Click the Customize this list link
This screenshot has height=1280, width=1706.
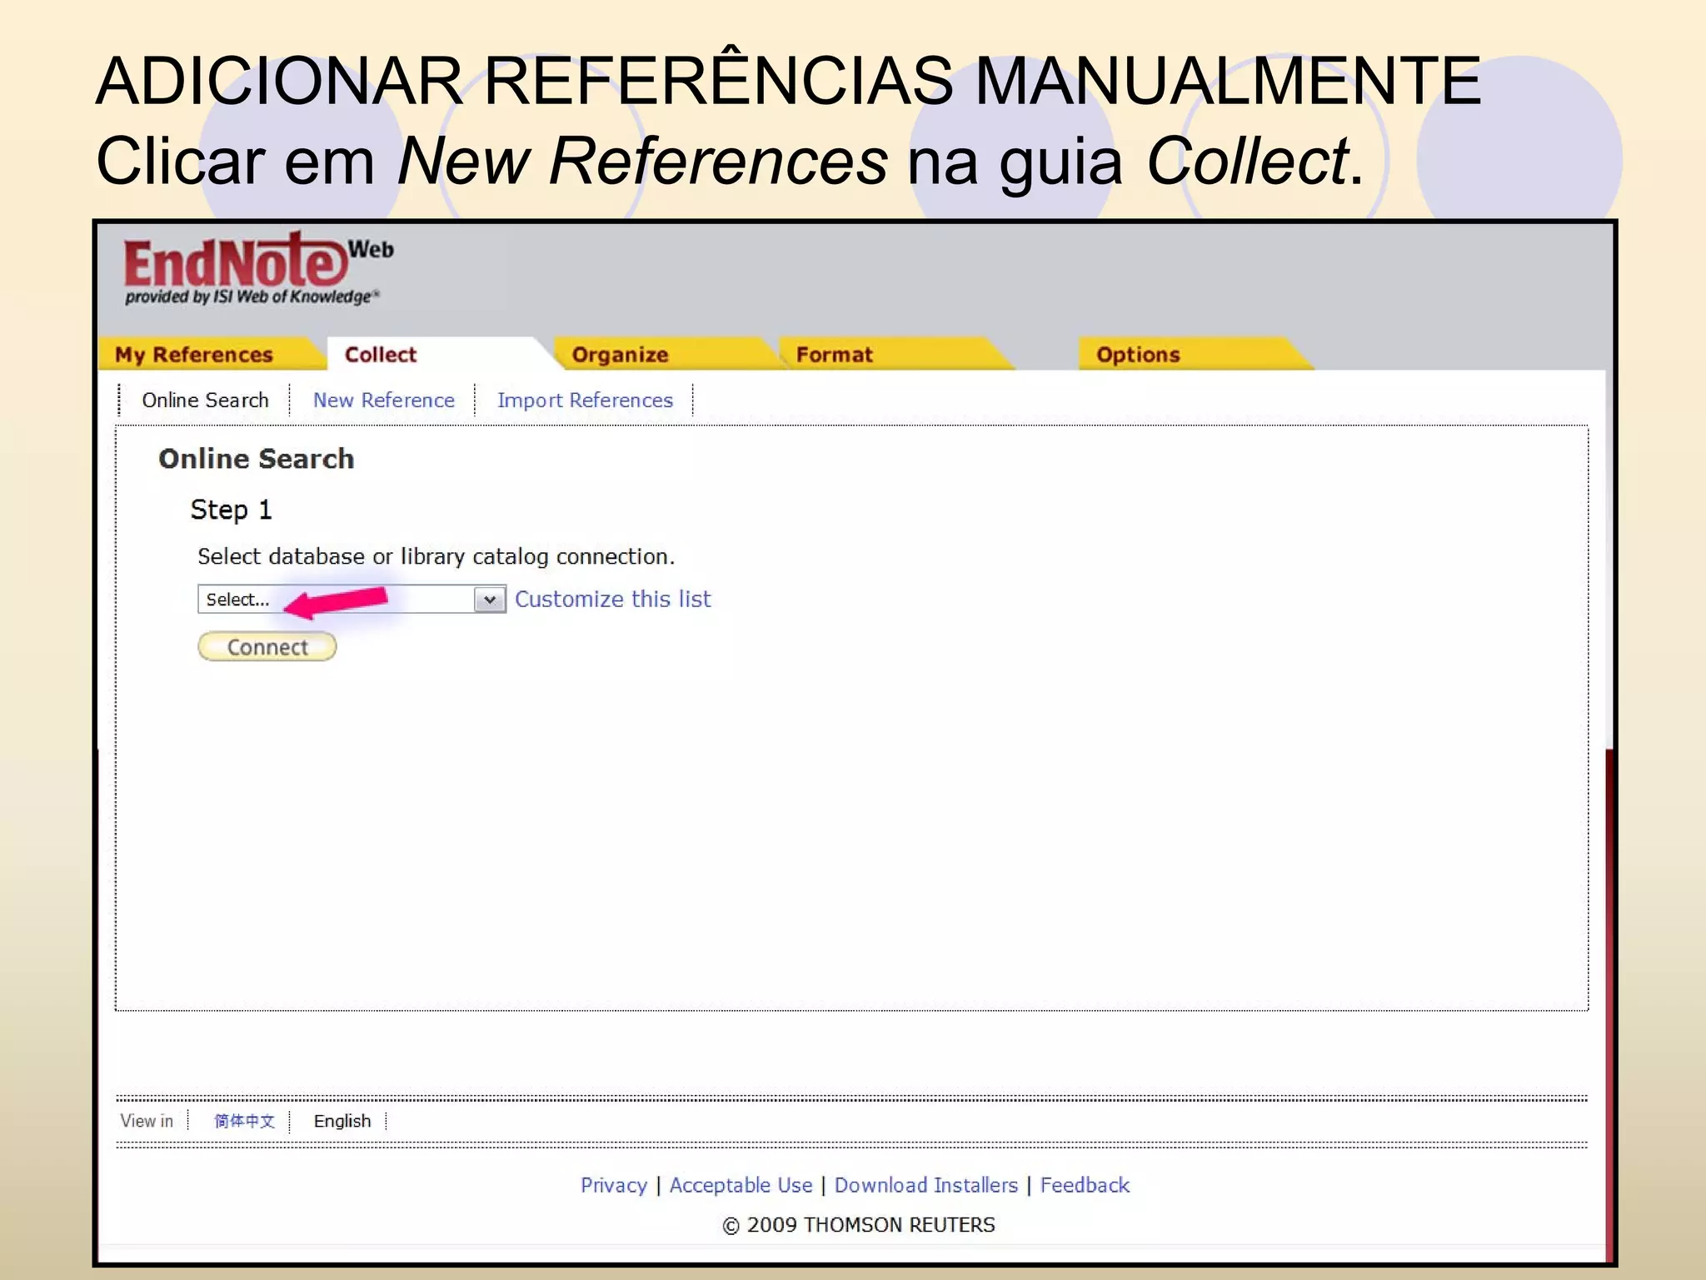(x=613, y=599)
